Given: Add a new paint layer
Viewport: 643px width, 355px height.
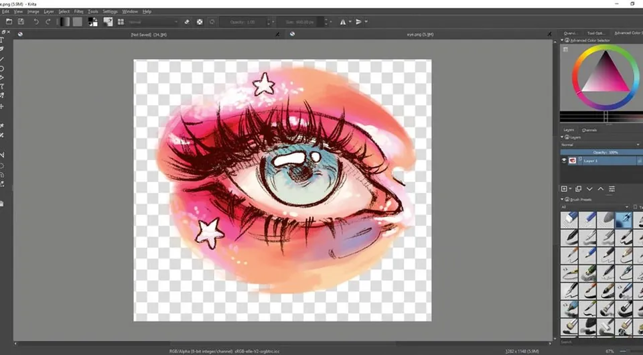Looking at the screenshot, I should [564, 189].
